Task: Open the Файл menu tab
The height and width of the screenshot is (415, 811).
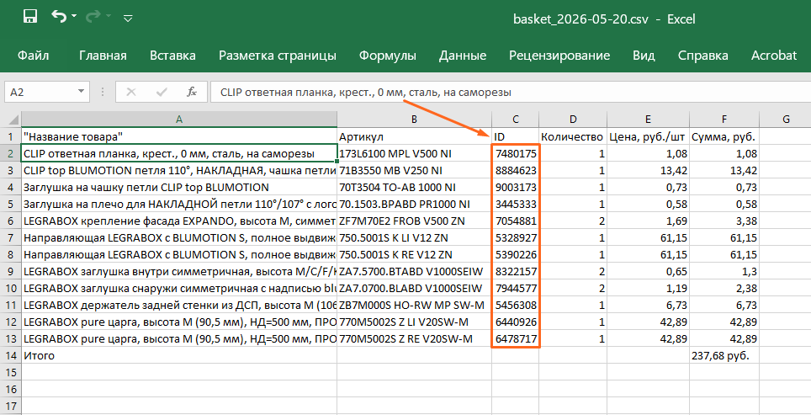Action: pyautogui.click(x=33, y=56)
